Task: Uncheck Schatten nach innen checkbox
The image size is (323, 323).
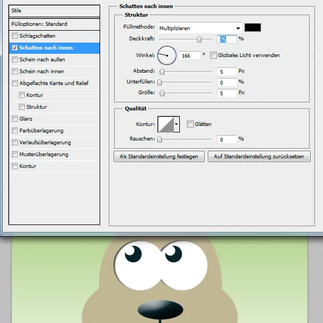Action: [x=15, y=48]
